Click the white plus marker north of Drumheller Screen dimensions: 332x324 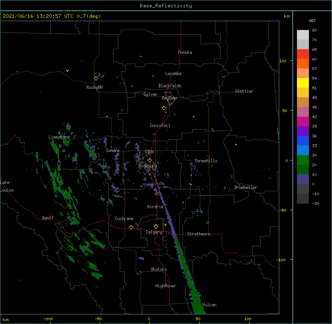(x=236, y=144)
